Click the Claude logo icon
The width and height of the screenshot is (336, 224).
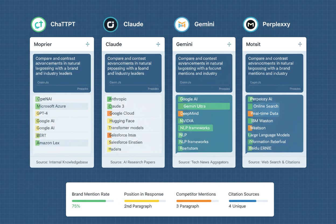110,24
